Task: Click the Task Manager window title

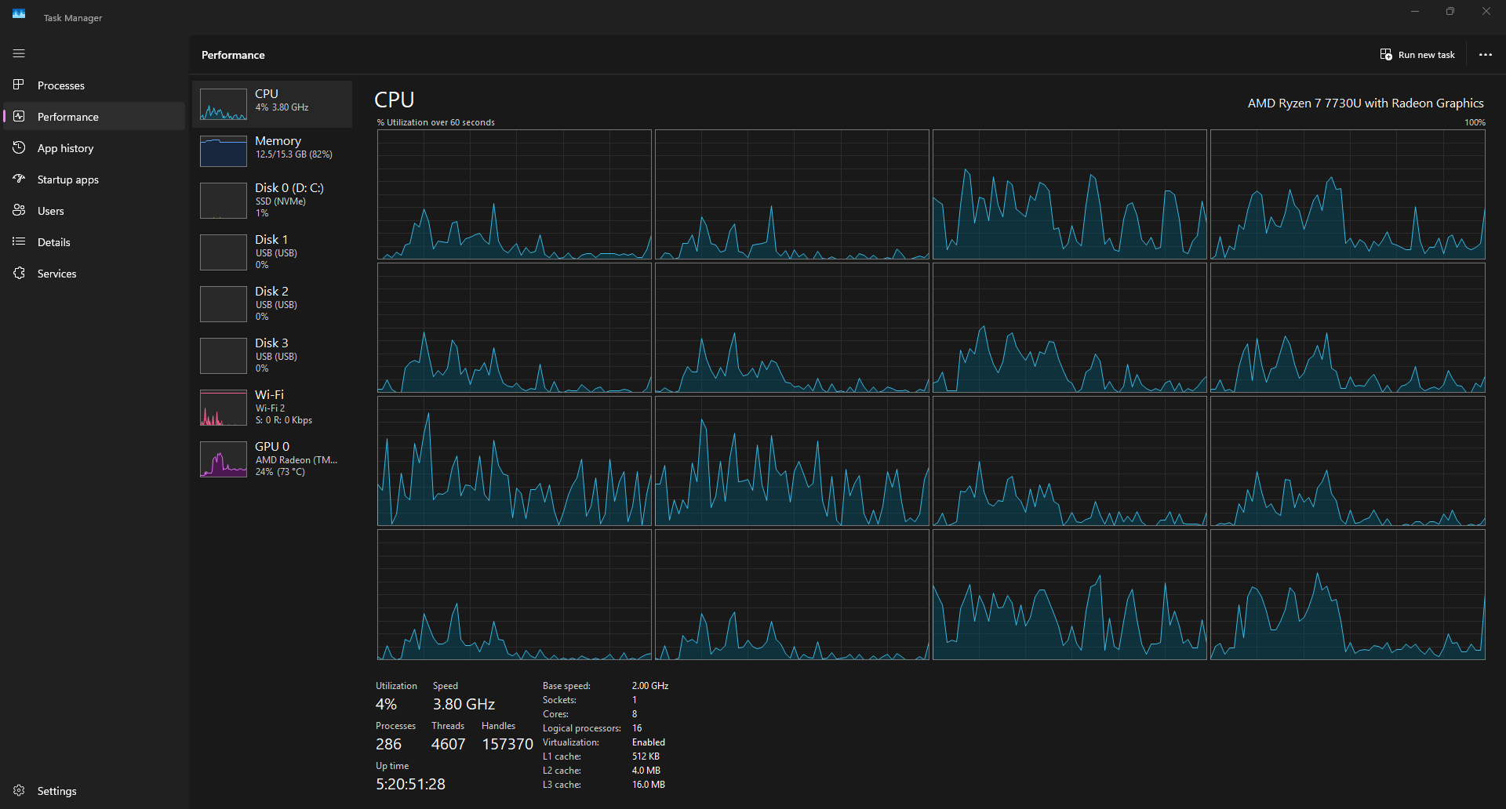Action: coord(73,18)
